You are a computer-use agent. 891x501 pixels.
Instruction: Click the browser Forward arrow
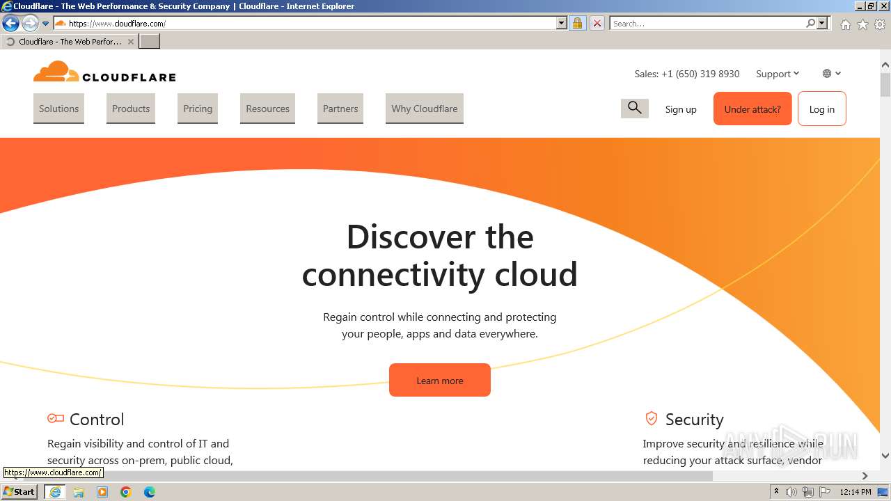pos(29,24)
